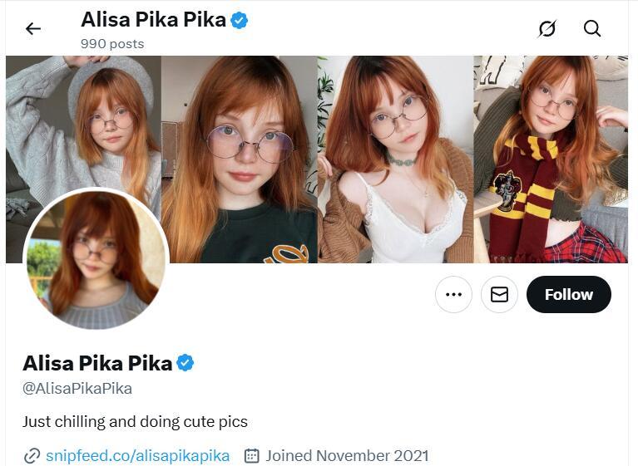Open snipfeed.co/alisapikapika link

point(137,456)
